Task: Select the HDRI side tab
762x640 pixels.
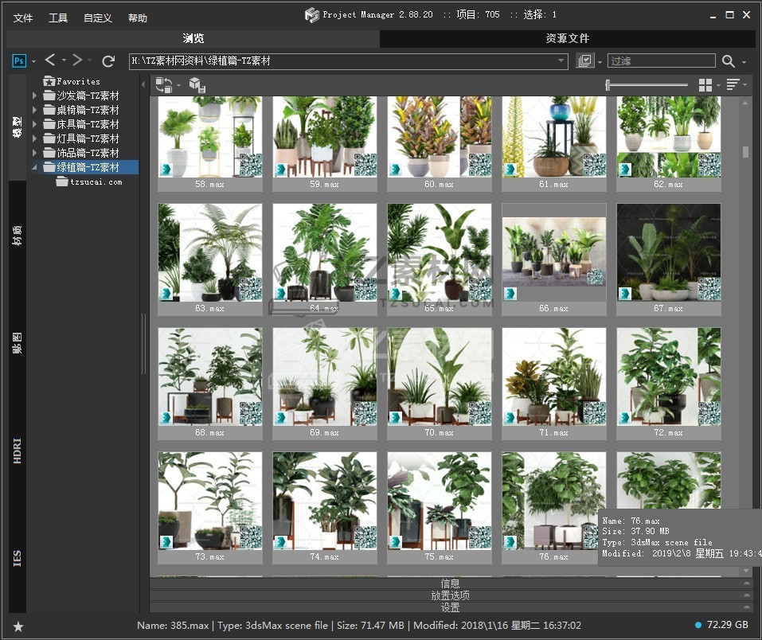Action: click(x=18, y=450)
